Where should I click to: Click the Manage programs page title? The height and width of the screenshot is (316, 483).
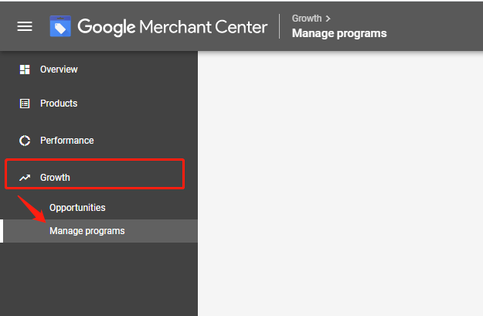click(339, 33)
